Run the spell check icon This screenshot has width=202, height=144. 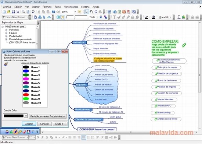click(33, 12)
